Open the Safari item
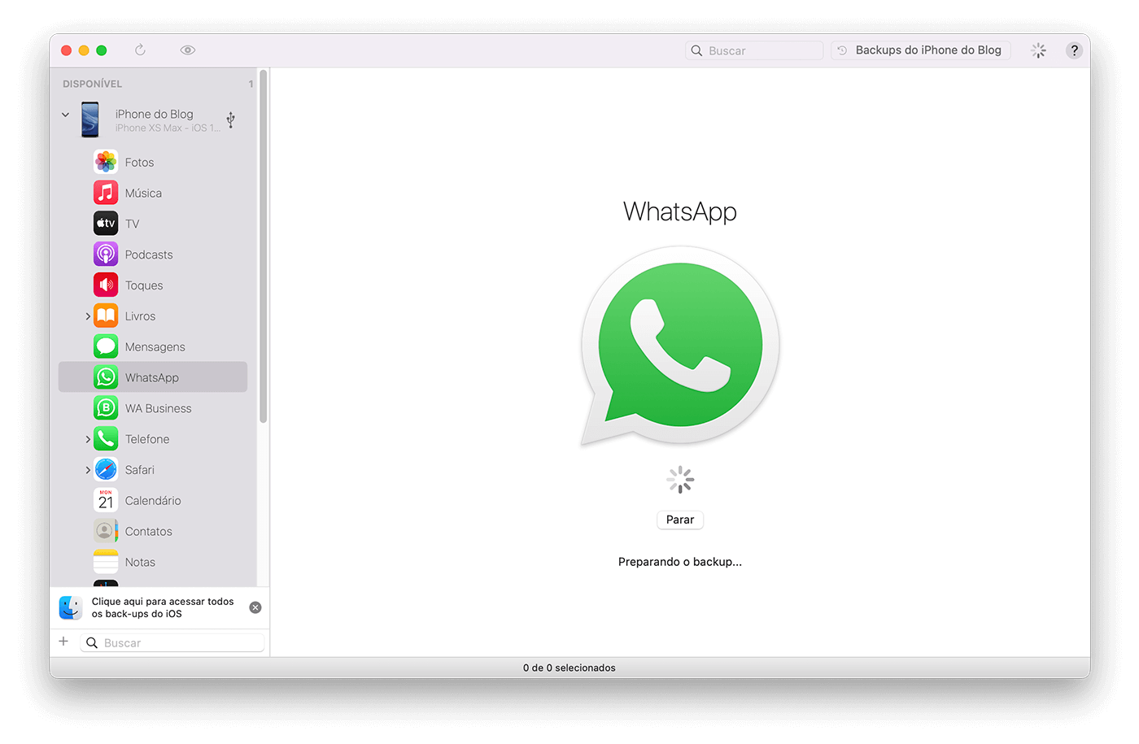 [153, 470]
